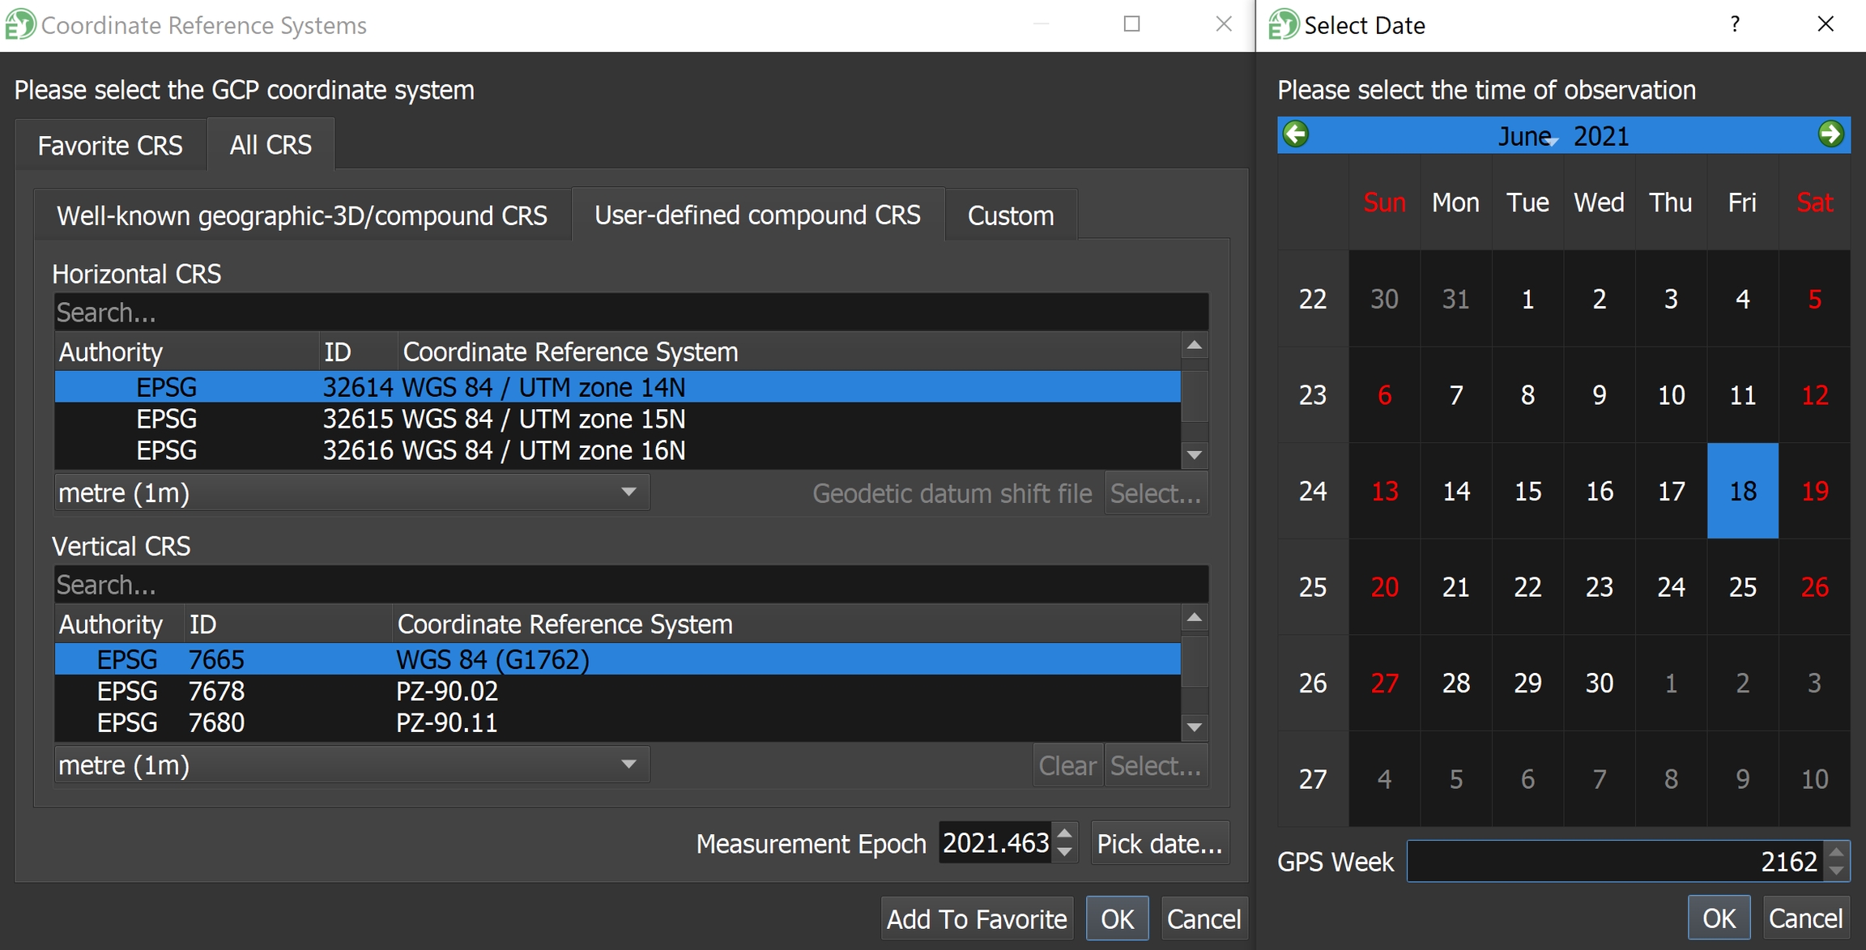This screenshot has height=950, width=1866.
Task: Select June 19 Saturday in calendar
Action: pos(1814,491)
